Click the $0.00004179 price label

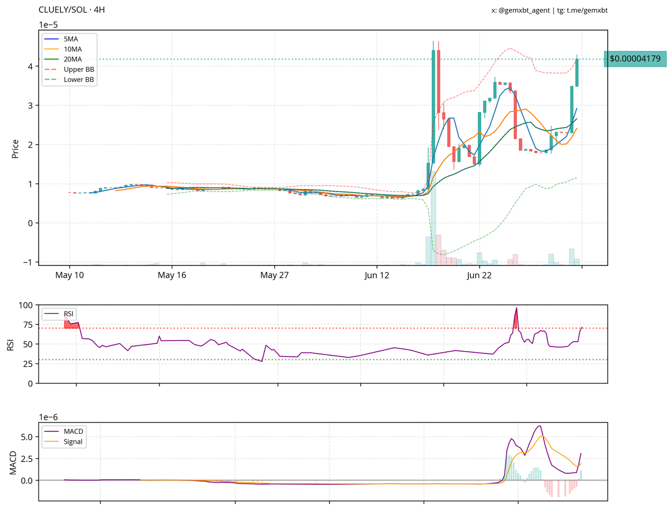pos(635,59)
